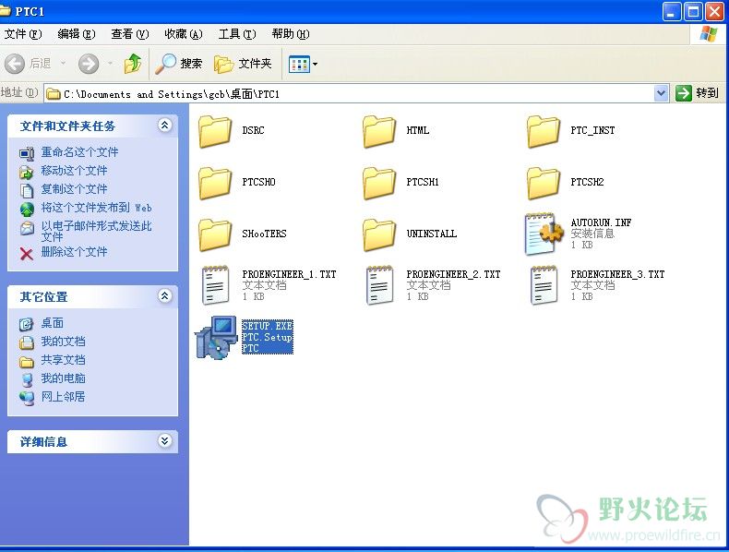Click the PTC_INST folder name text
This screenshot has width=729, height=552.
click(592, 131)
